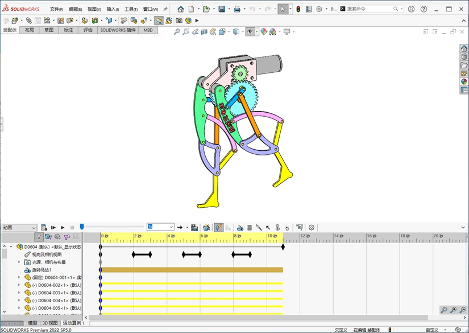
Task: Click the Motor icon in the motion toolbar
Action: click(x=240, y=228)
